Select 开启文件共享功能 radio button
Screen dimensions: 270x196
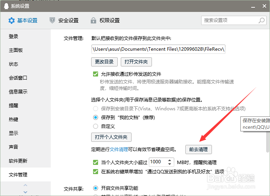point(95,188)
